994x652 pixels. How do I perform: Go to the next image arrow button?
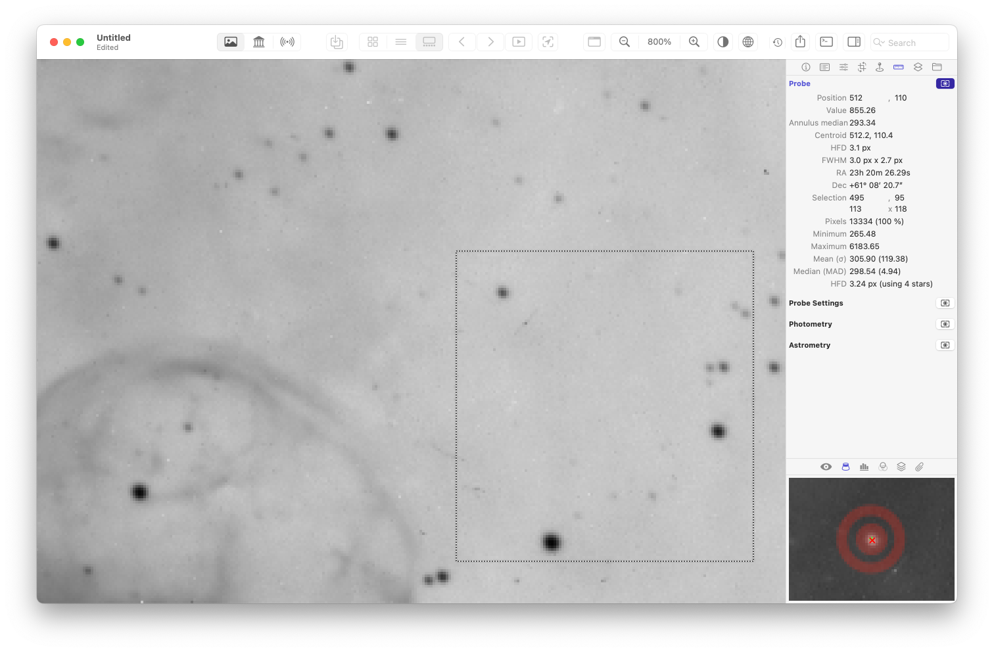pos(490,42)
